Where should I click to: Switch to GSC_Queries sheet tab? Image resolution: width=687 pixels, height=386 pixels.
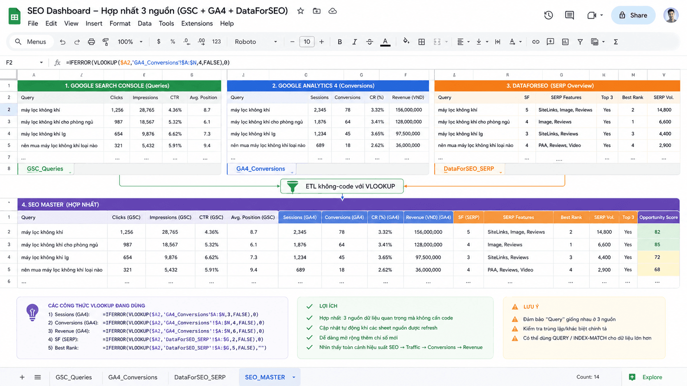pos(74,377)
